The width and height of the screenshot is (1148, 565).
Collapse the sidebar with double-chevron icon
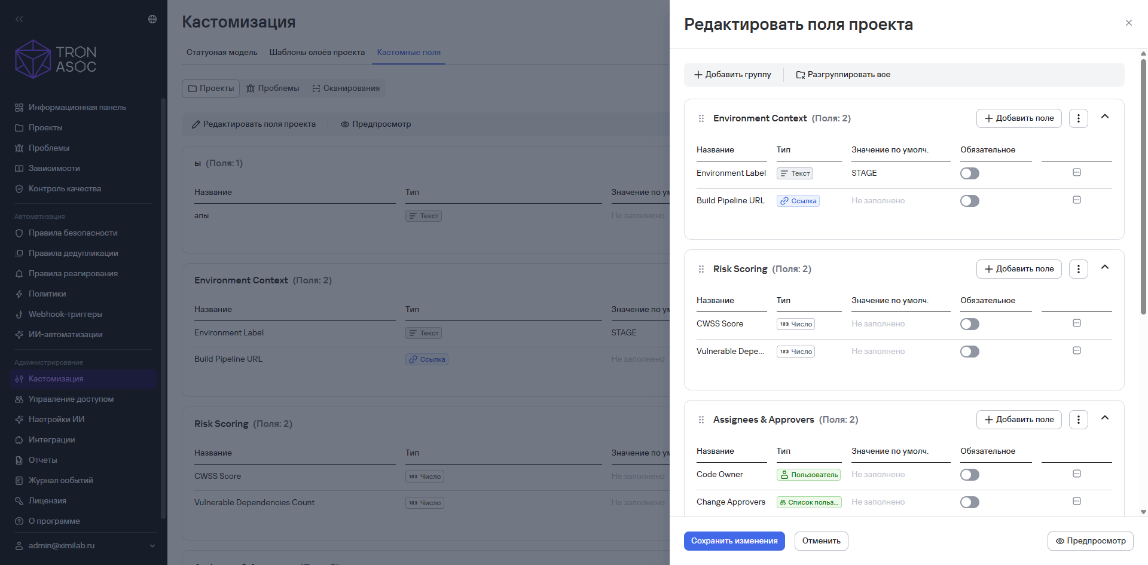(19, 19)
